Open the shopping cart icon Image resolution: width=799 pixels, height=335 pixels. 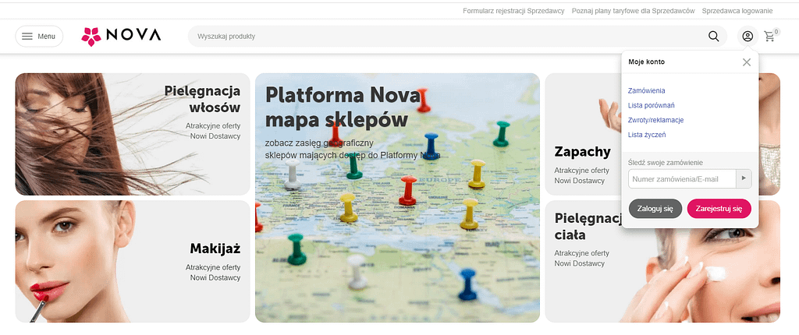770,36
